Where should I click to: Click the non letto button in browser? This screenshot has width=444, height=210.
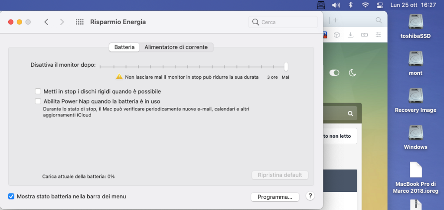(340, 136)
